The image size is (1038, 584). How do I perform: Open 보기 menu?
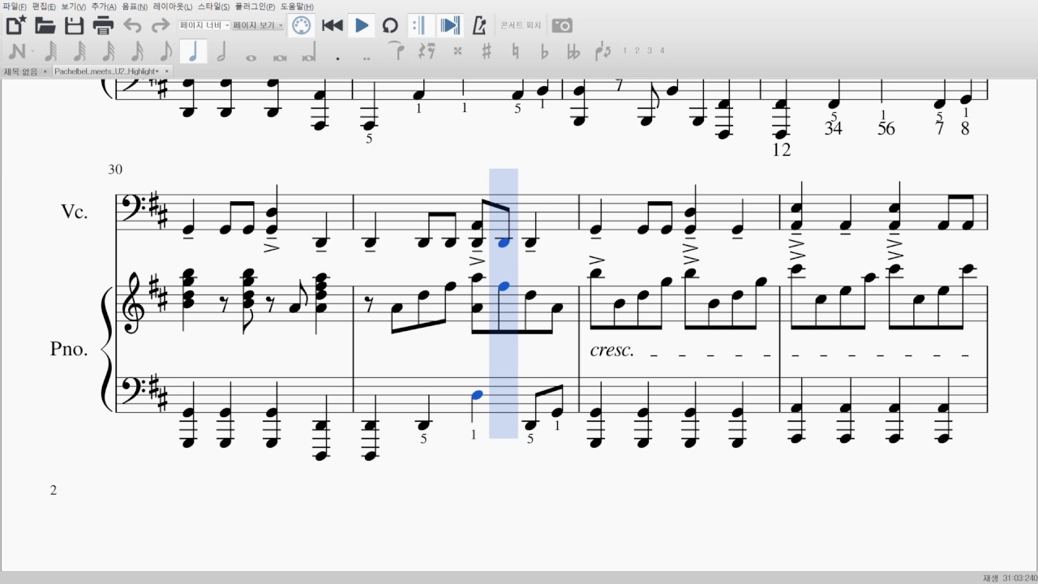coord(74,6)
